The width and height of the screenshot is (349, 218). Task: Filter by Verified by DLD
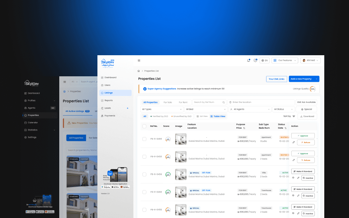pos(159,116)
